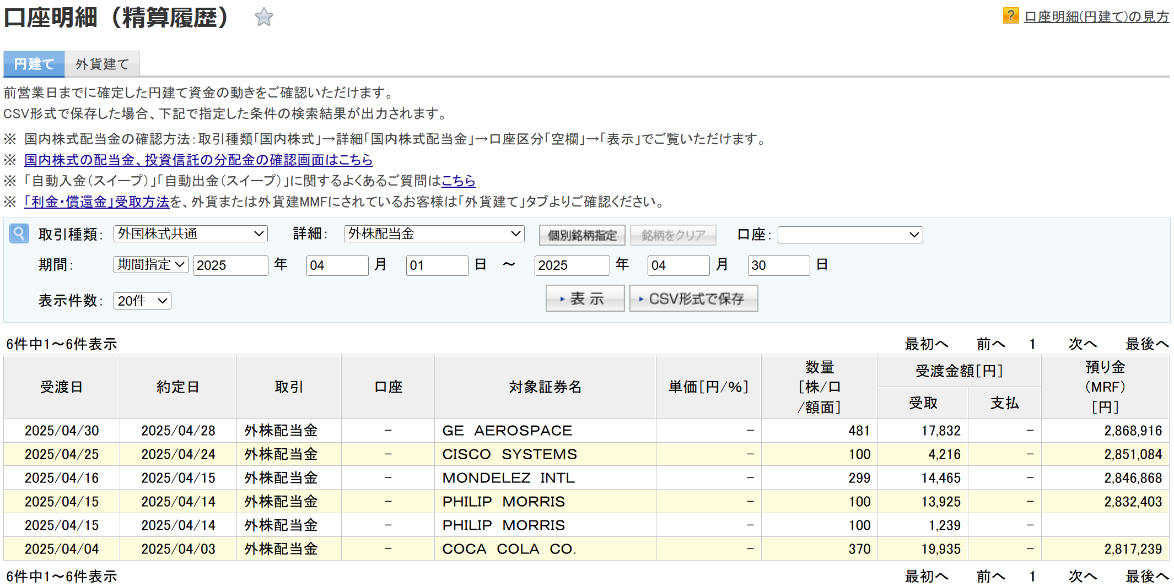Click page number 1 in the top pager

(x=1032, y=344)
